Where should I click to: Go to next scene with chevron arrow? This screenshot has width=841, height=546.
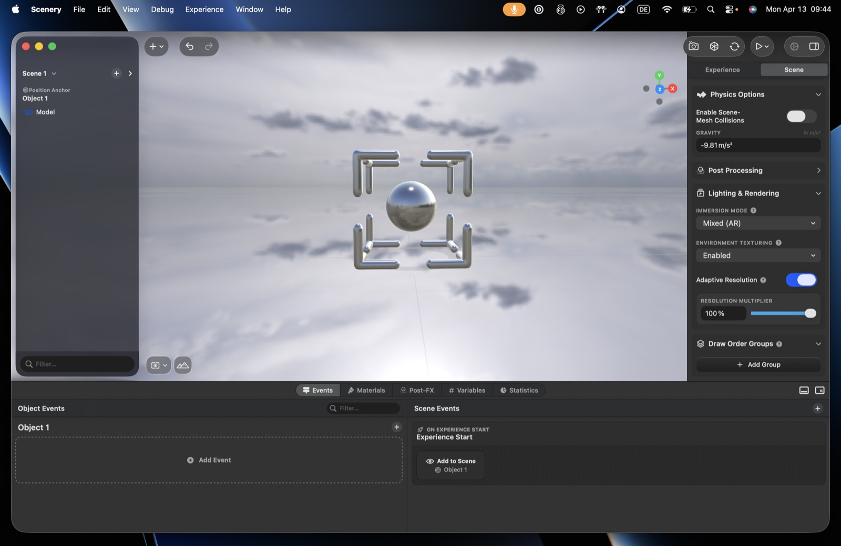pyautogui.click(x=130, y=73)
